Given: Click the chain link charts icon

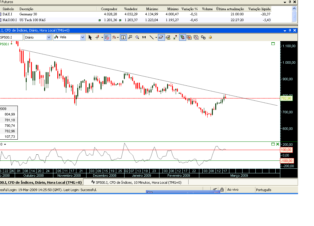Looking at the screenshot, I should (203, 37).
